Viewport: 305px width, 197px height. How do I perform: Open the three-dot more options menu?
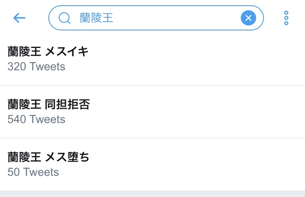(286, 18)
